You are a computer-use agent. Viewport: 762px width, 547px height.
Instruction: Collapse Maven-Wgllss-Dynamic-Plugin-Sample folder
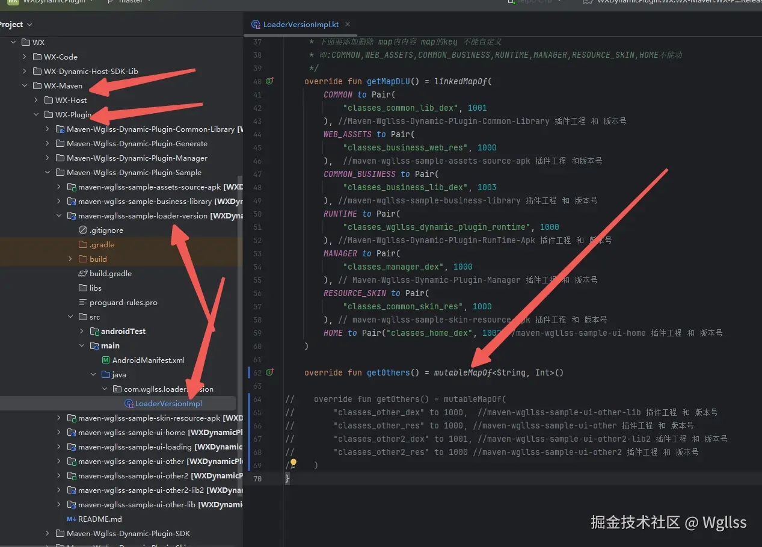tap(48, 173)
